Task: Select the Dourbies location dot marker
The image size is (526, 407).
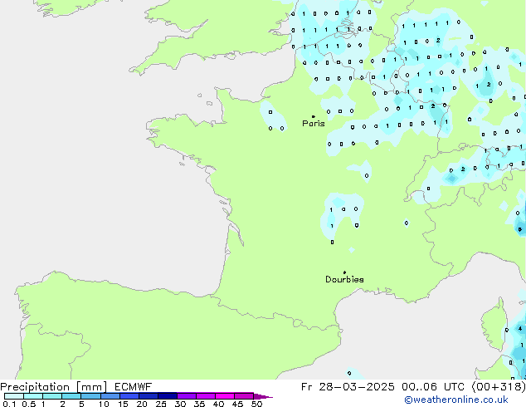Action: pyautogui.click(x=344, y=272)
